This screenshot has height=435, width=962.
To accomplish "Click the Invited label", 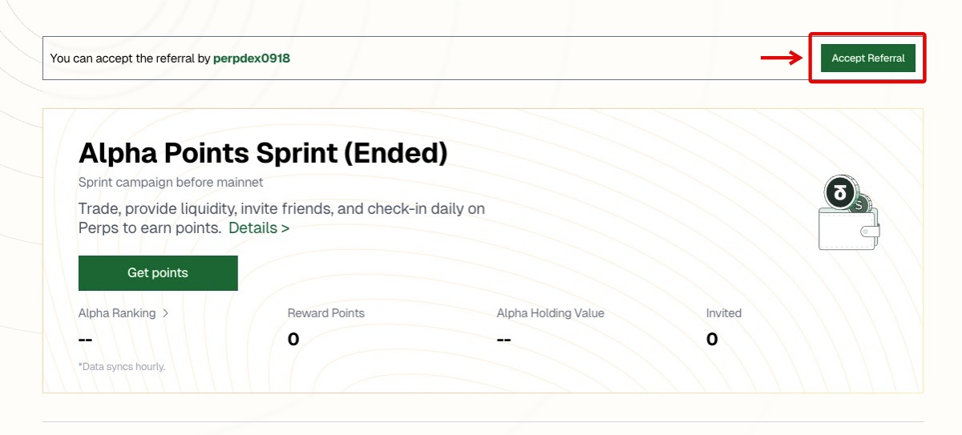I will (723, 313).
